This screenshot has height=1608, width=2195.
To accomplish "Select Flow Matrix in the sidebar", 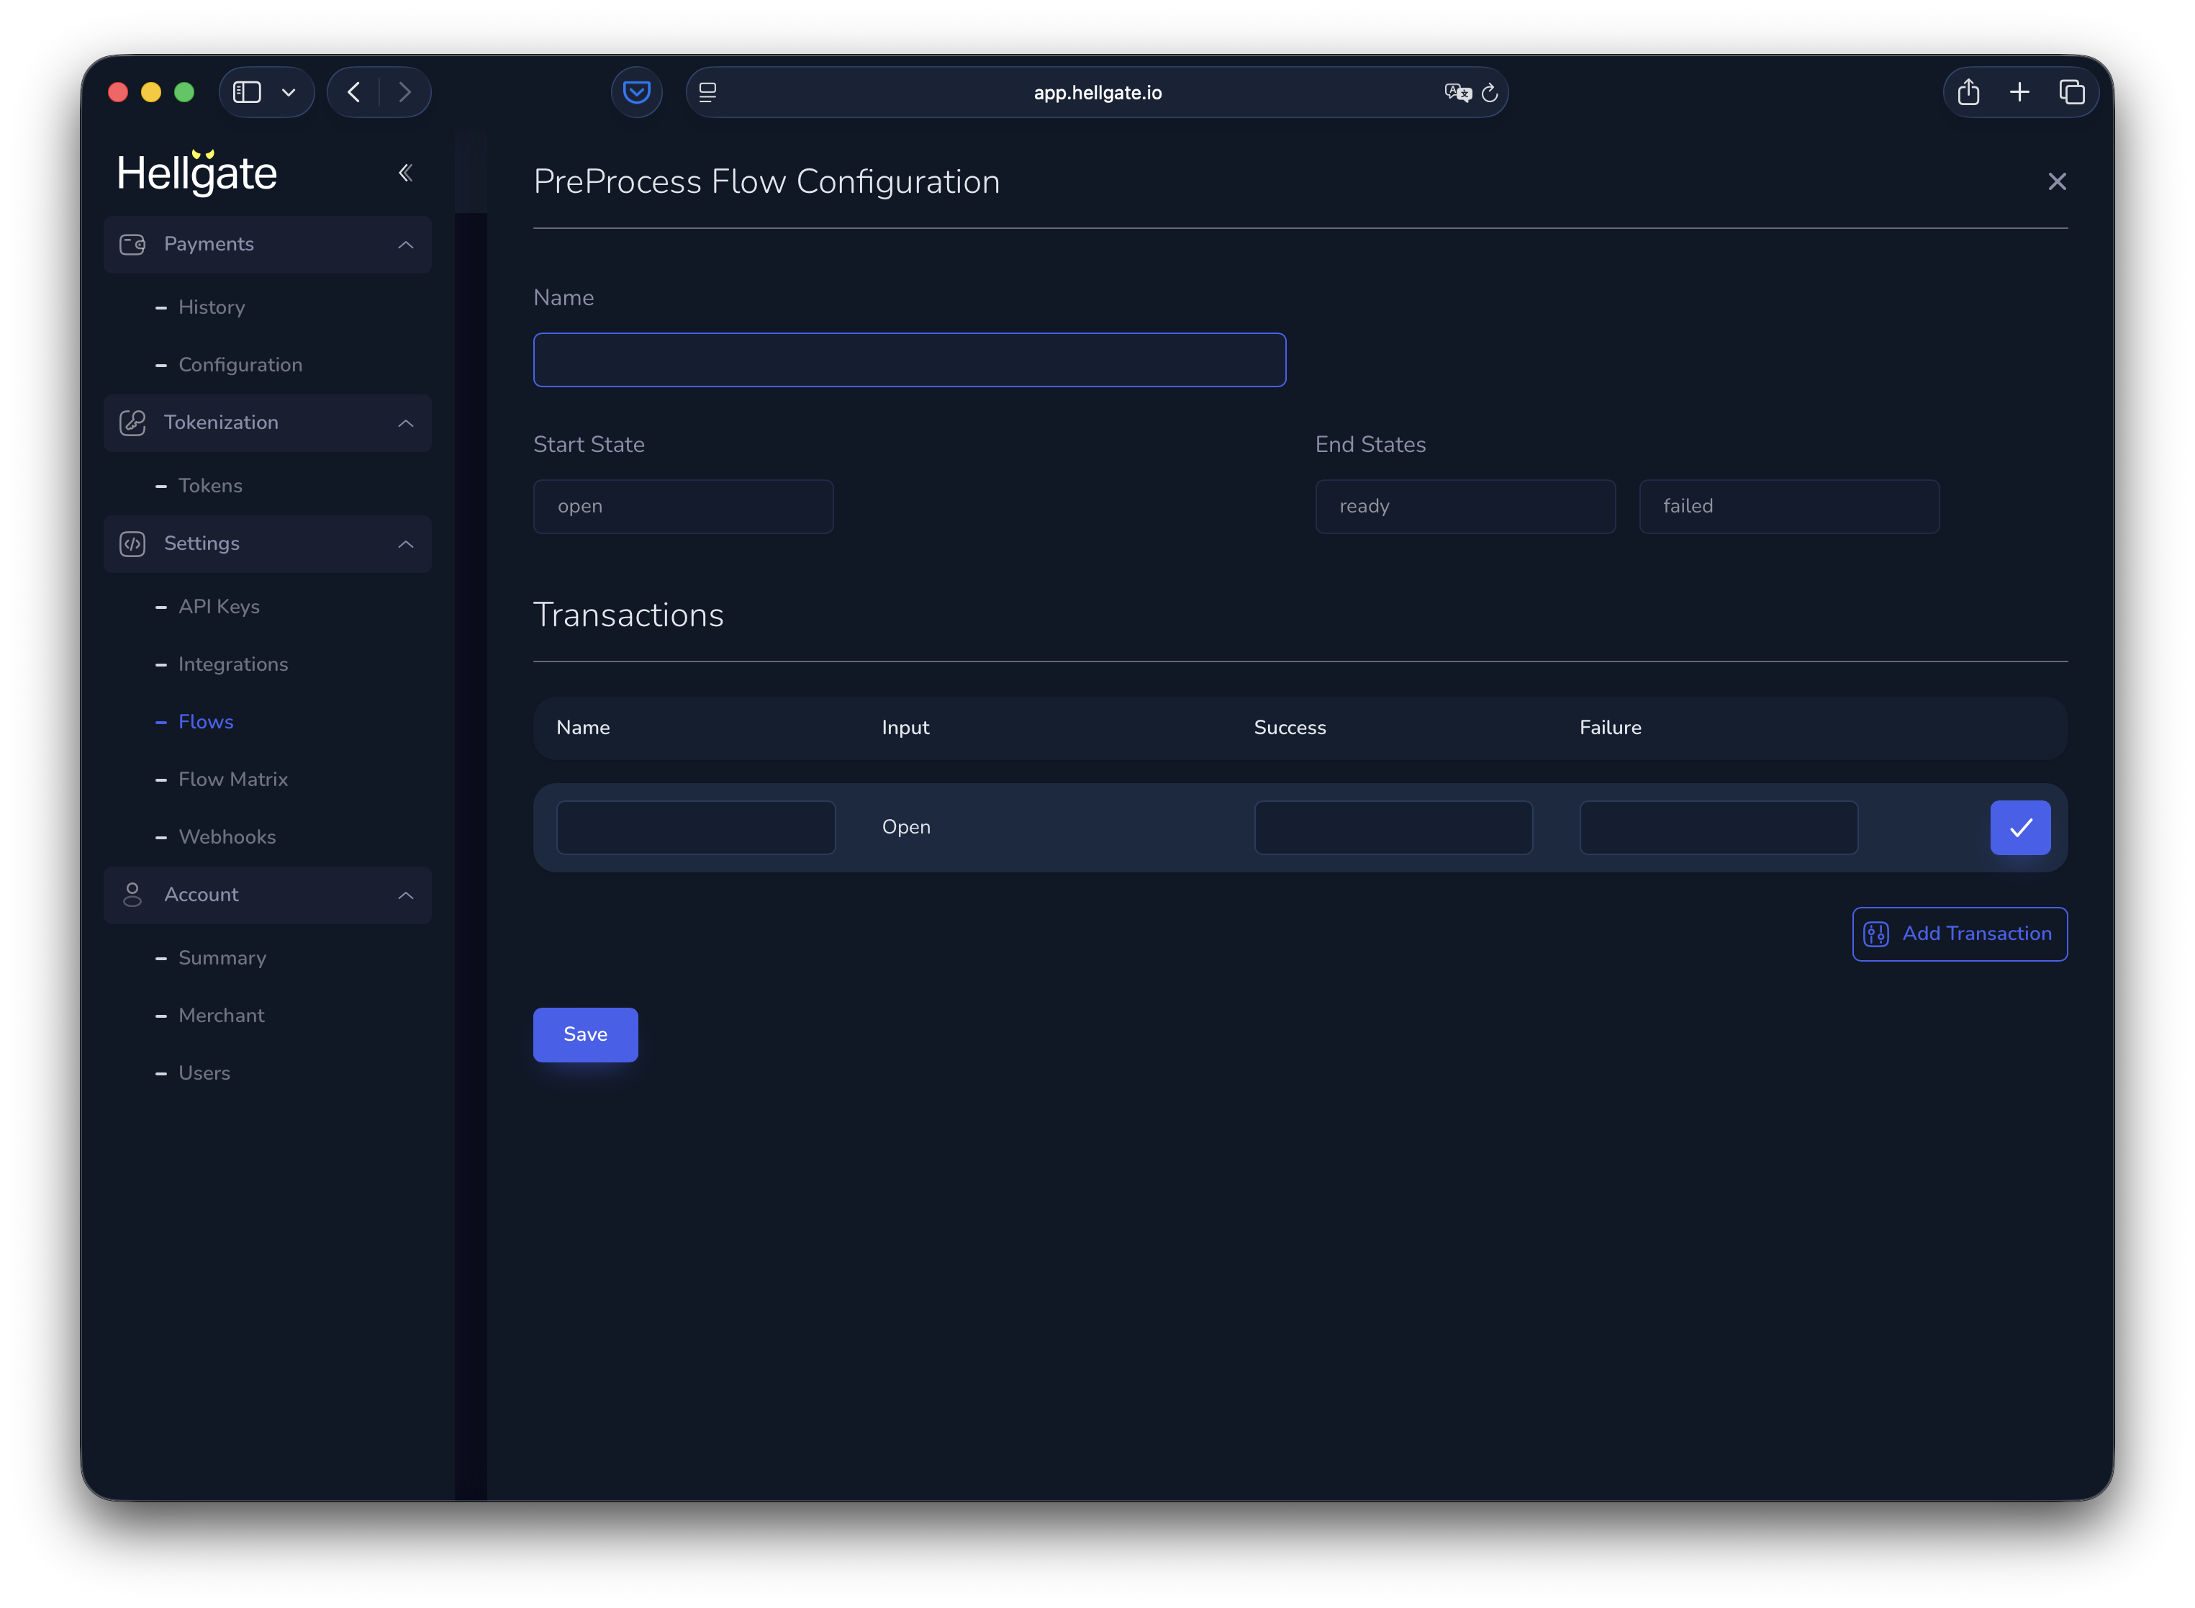I will click(232, 779).
